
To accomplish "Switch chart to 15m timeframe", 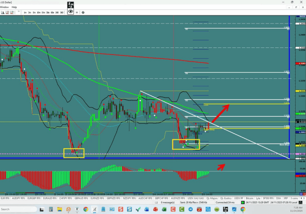I will click(43, 12).
